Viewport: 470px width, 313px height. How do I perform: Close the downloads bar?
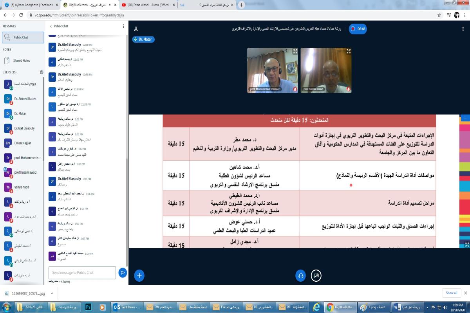(465, 293)
